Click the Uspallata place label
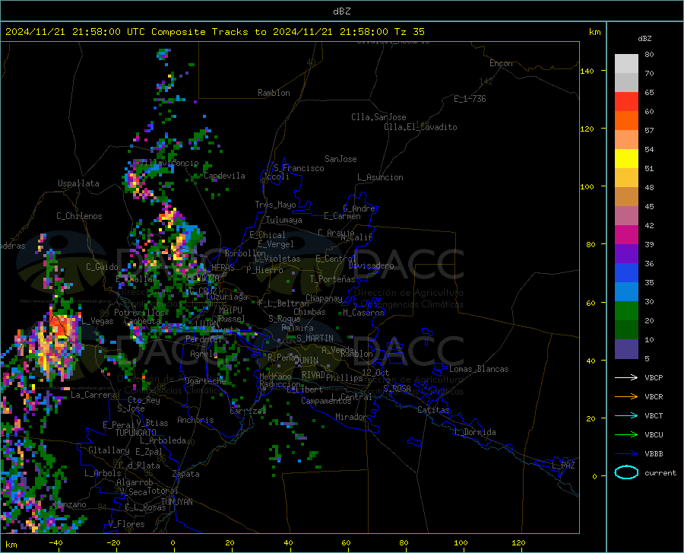 click(x=78, y=183)
